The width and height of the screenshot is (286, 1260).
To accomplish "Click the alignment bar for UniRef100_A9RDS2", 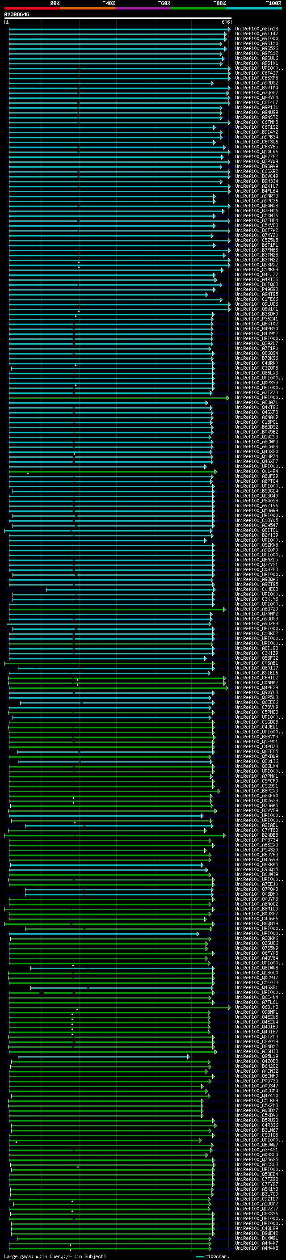I will click(x=110, y=83).
